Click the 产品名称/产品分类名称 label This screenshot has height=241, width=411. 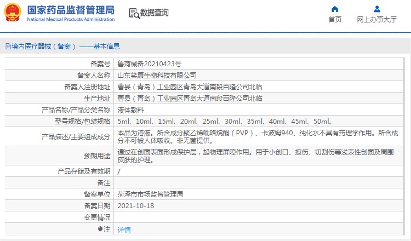76,110
